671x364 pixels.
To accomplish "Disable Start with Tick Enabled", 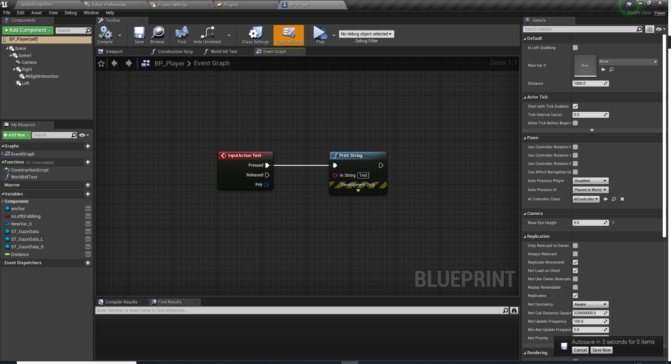I will click(575, 106).
